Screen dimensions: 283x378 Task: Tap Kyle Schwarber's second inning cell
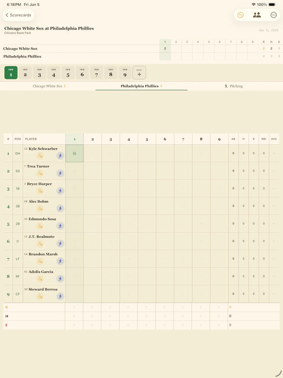(93, 153)
